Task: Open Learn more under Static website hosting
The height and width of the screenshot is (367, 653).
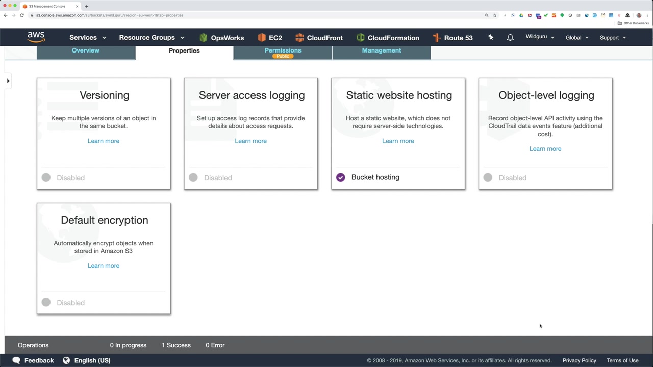Action: [x=398, y=141]
